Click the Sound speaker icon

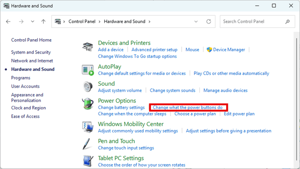pos(88,87)
